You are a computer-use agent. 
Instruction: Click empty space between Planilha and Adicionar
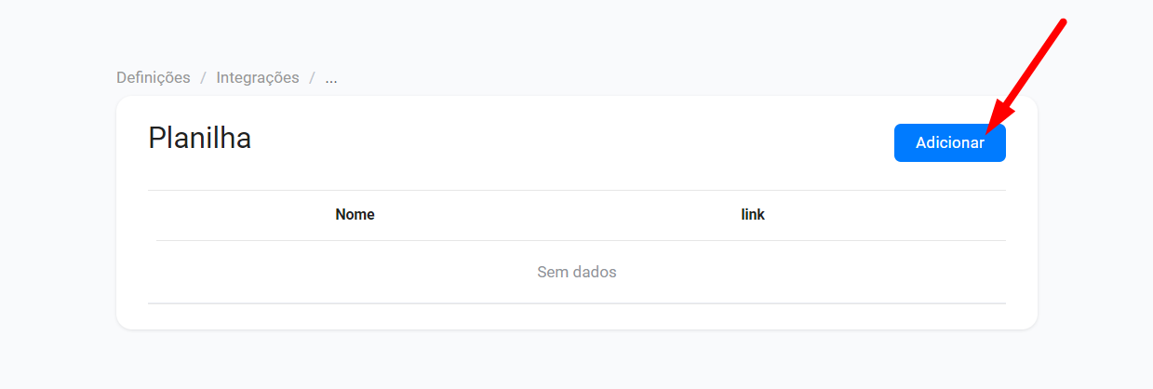coord(558,140)
